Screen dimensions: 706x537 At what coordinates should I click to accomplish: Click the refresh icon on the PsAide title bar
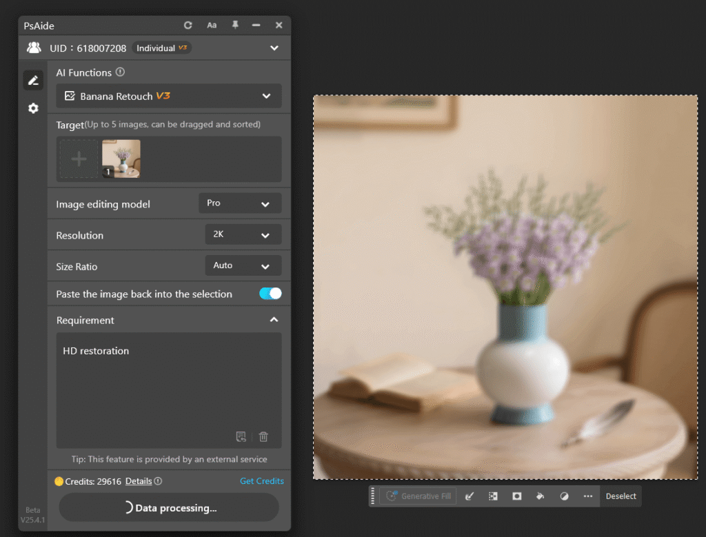click(188, 25)
